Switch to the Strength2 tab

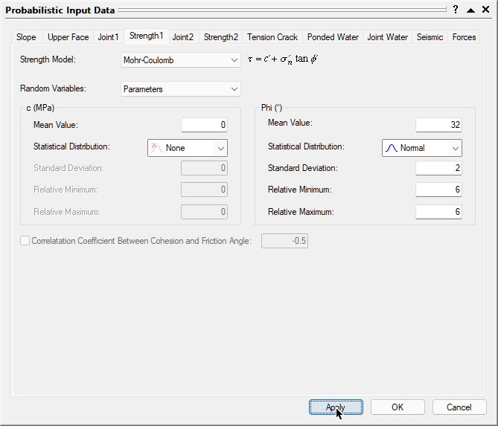tap(221, 37)
